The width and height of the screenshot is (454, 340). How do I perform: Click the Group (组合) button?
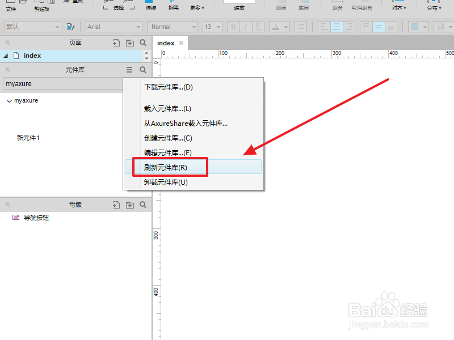[337, 6]
